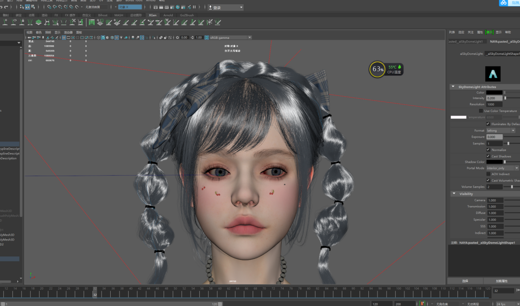The height and width of the screenshot is (306, 520).
Task: Click the aiSkyDomeLight name field
Action: [x=502, y=53]
